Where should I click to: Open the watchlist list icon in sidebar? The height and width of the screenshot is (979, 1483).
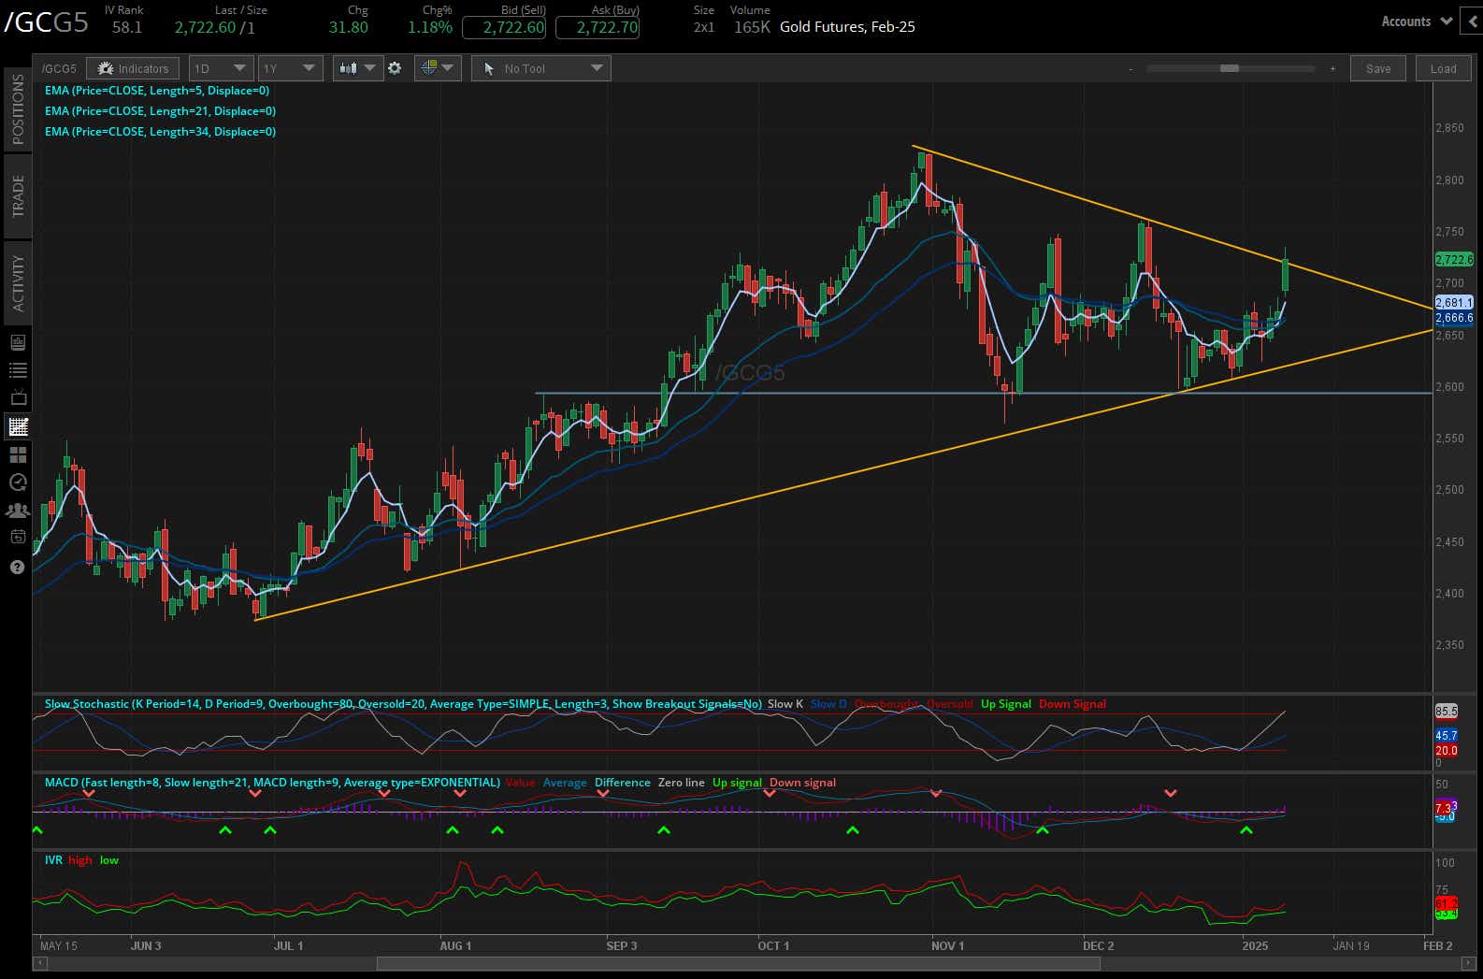[x=17, y=370]
